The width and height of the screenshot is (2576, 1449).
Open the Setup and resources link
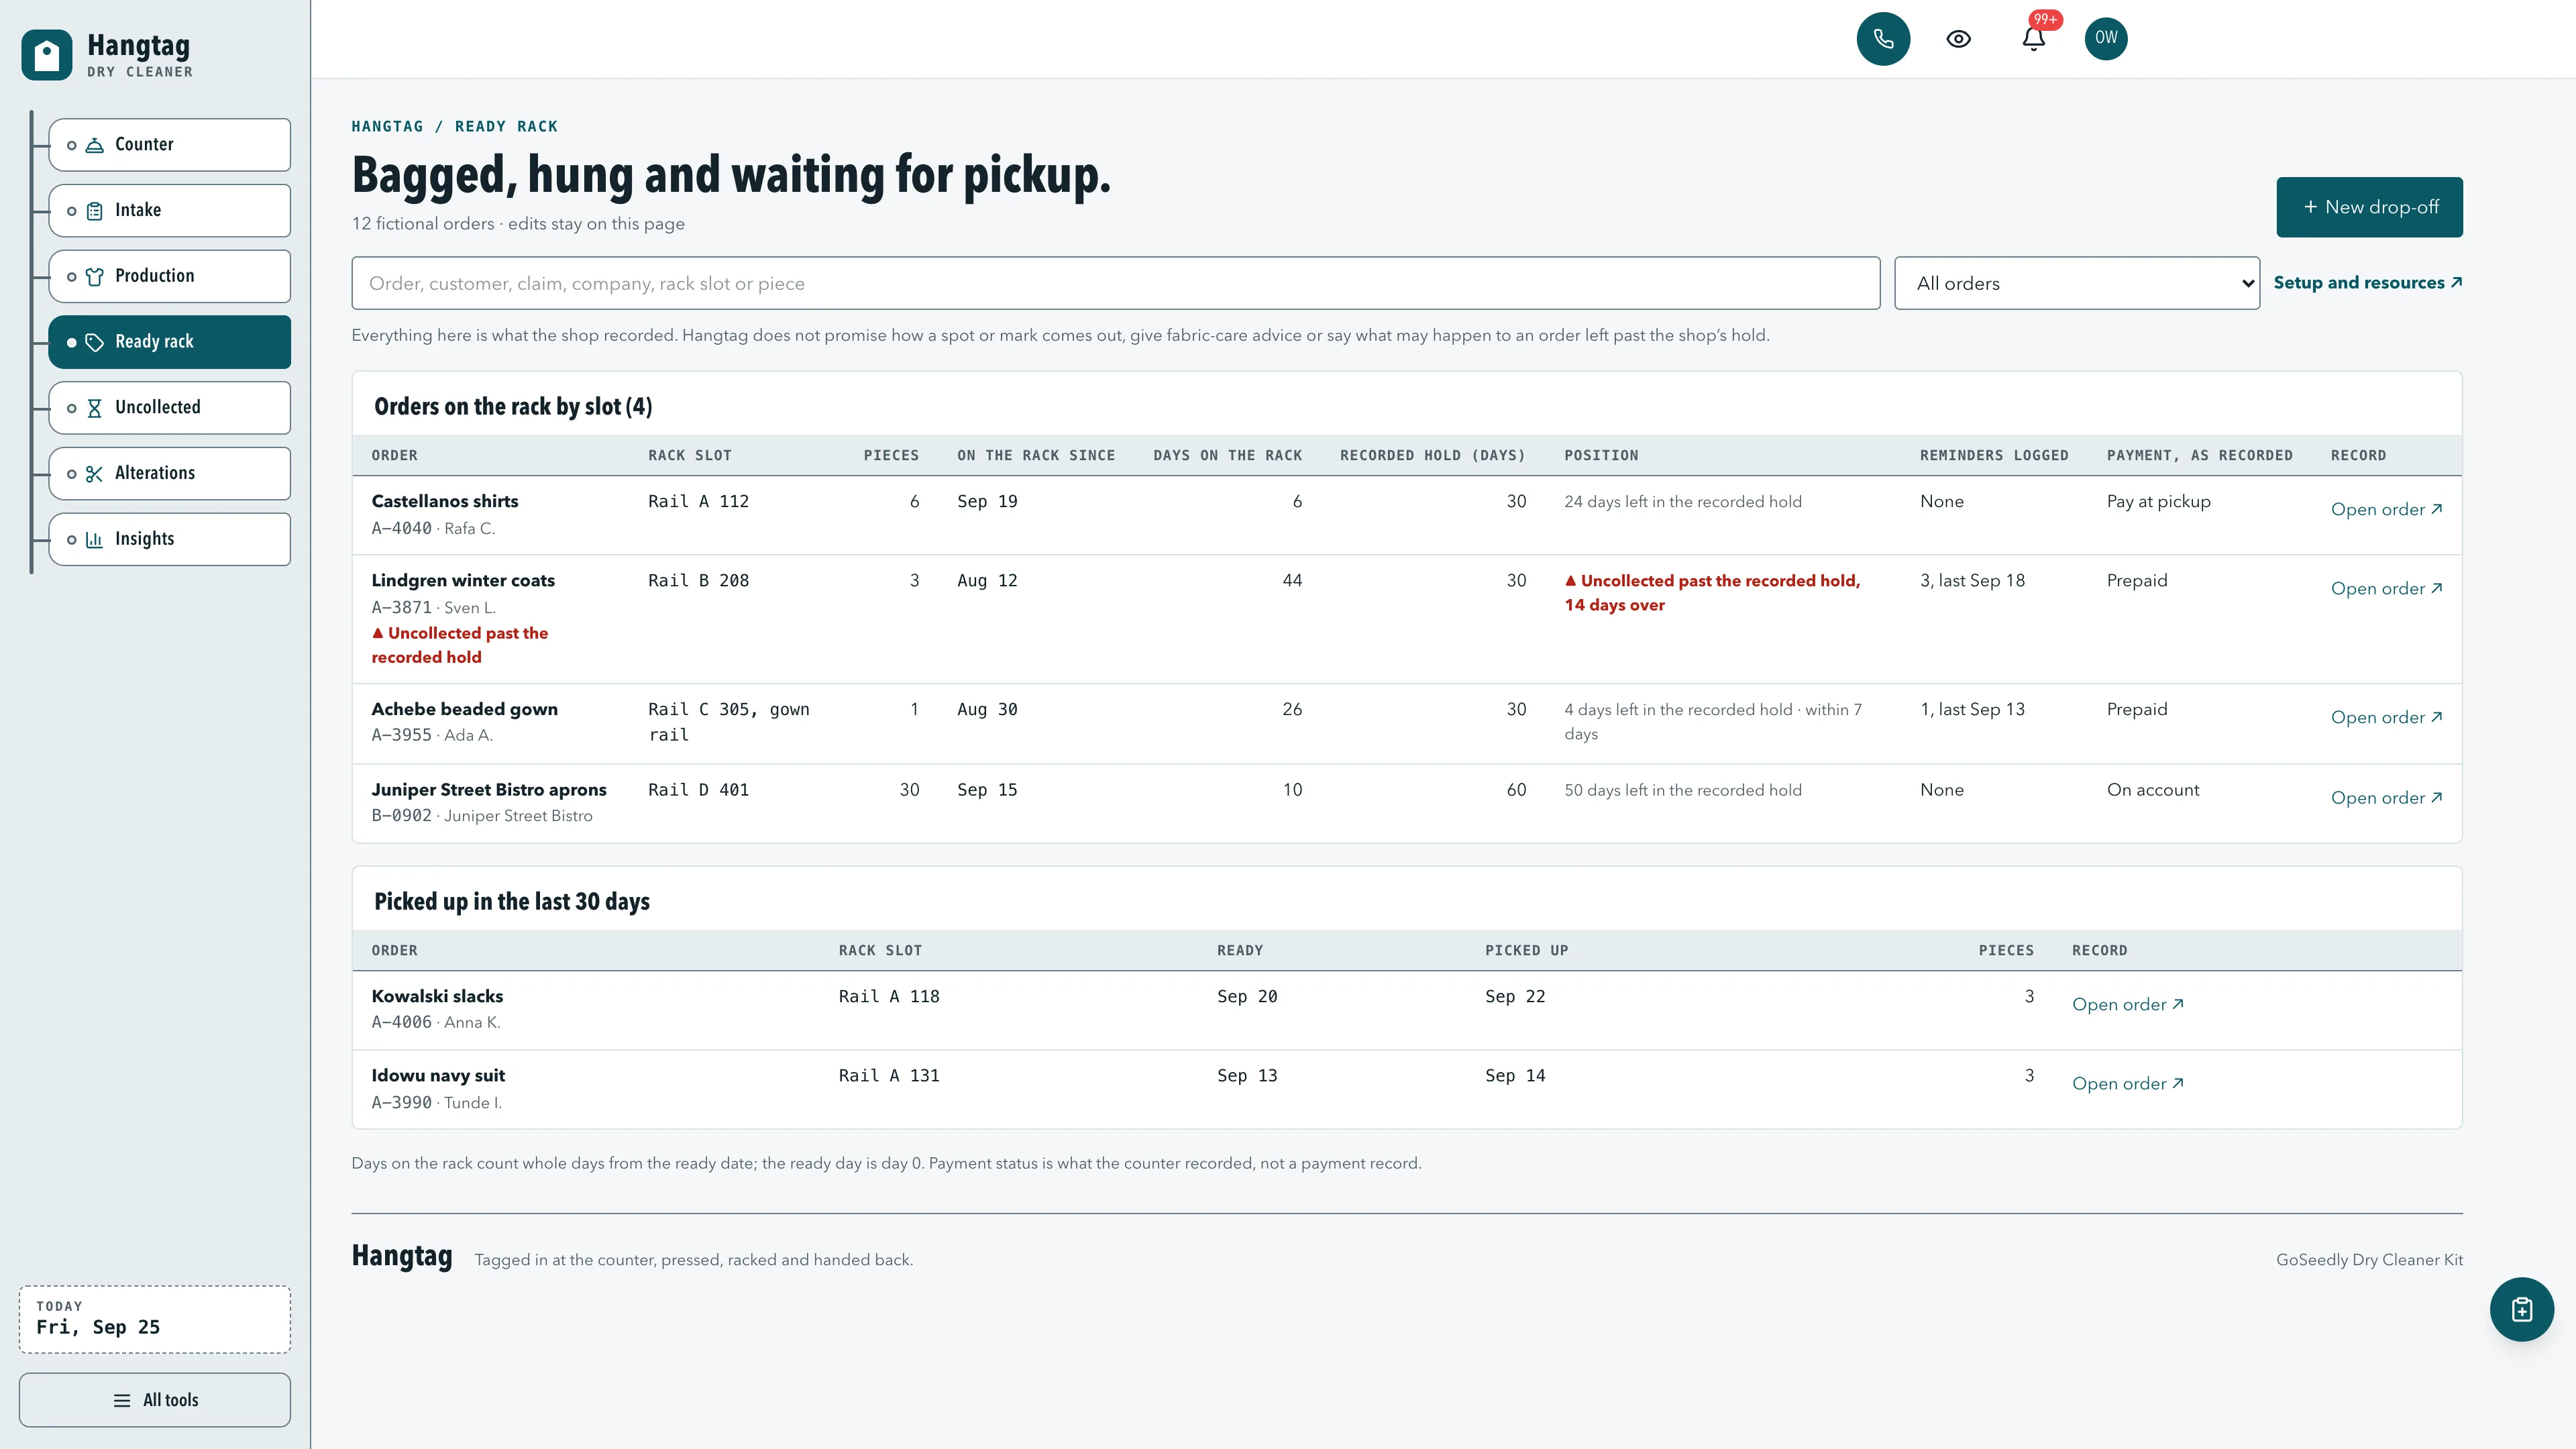(2367, 283)
